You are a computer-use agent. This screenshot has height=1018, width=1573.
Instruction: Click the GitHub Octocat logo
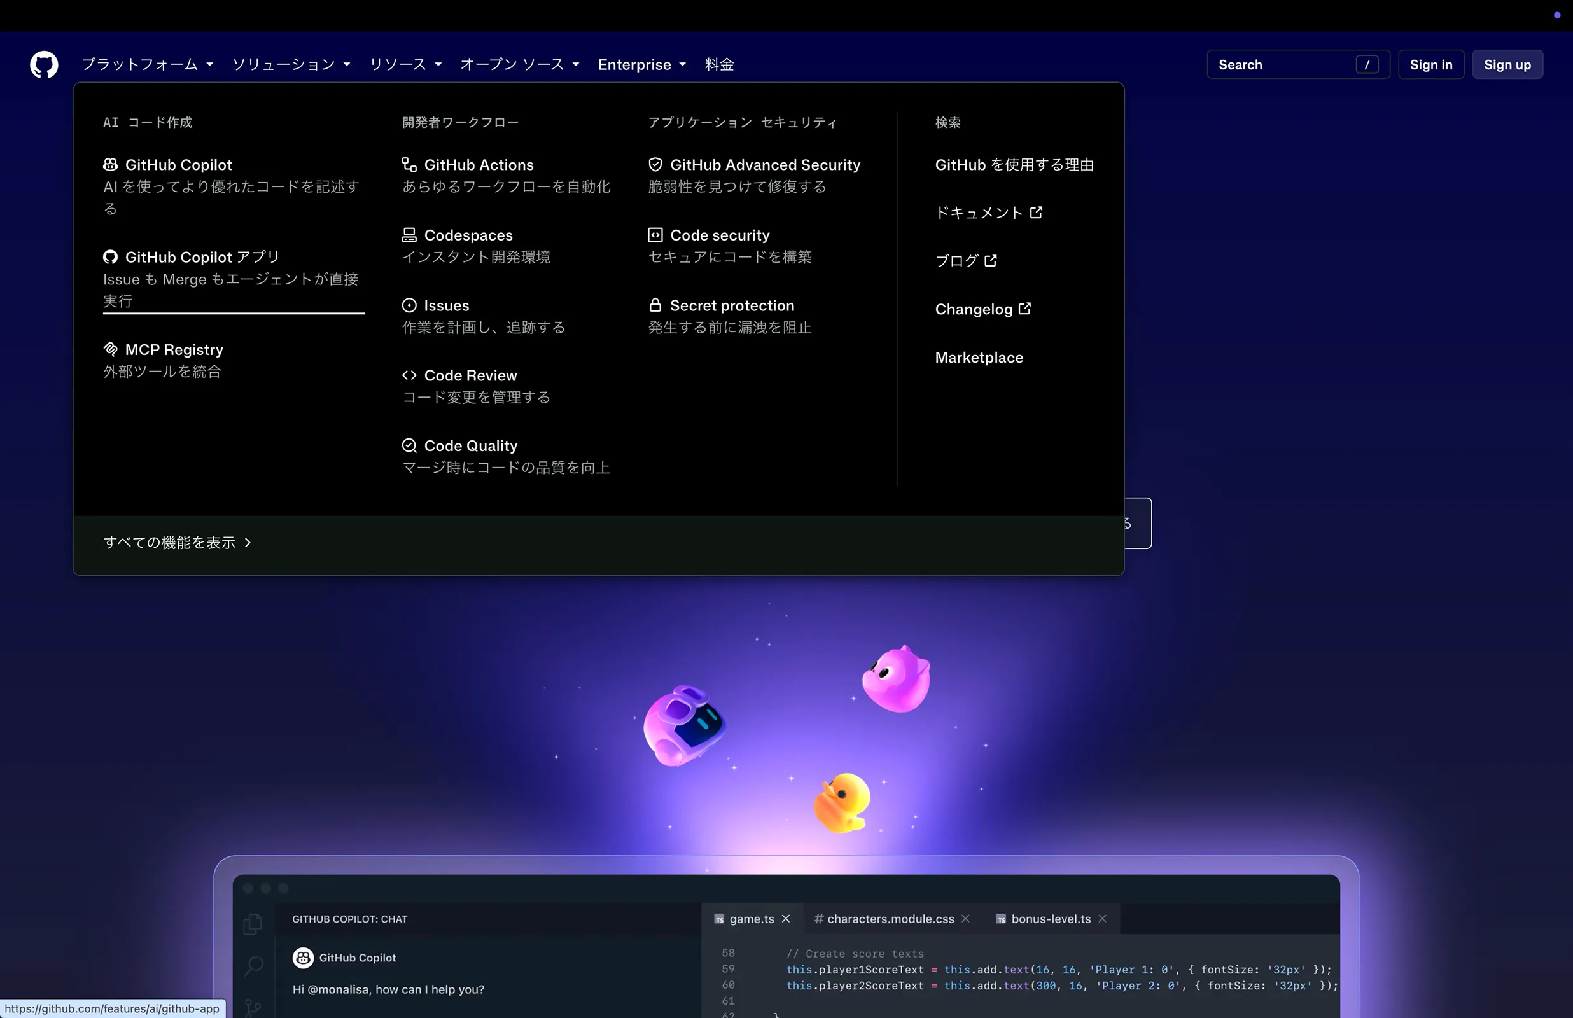44,64
